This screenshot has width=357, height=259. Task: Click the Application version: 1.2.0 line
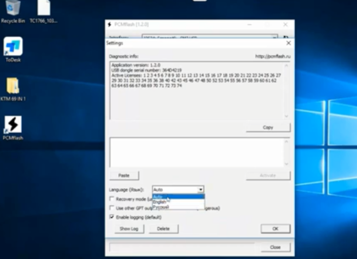coord(136,65)
